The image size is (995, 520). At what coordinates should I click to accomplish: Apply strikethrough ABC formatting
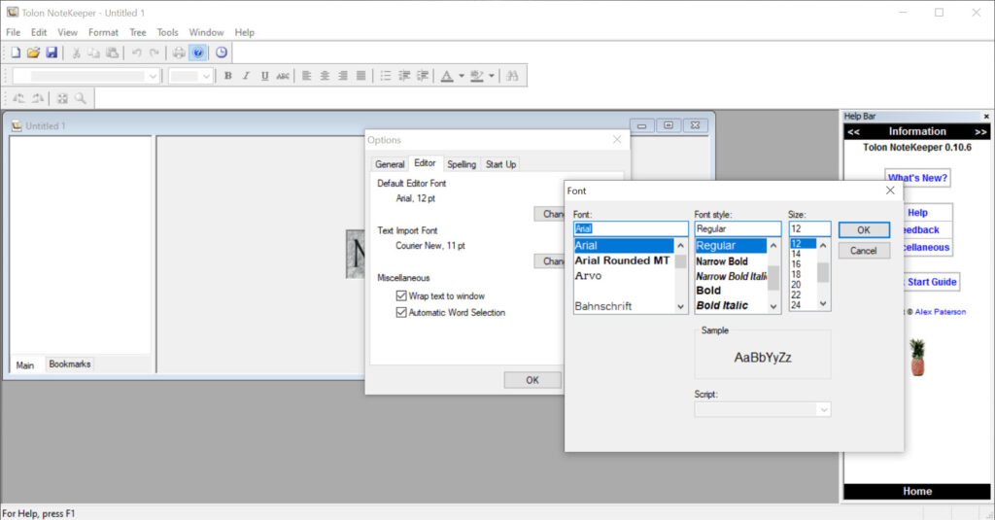click(283, 76)
